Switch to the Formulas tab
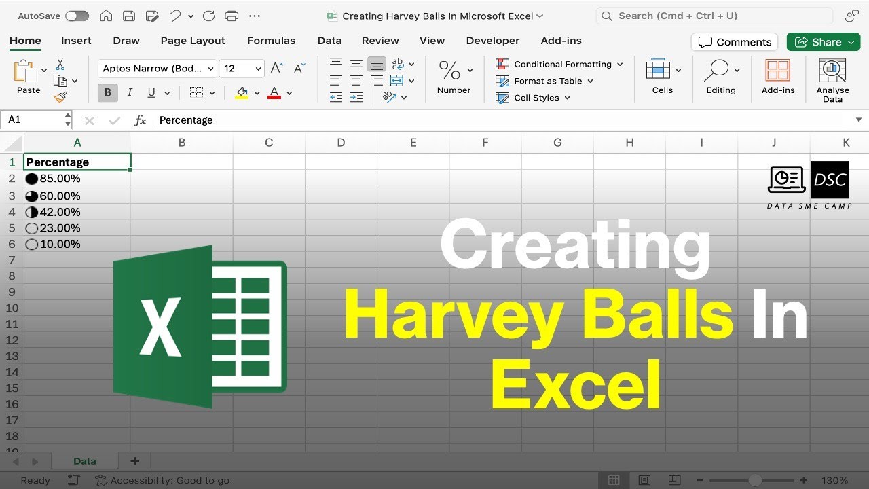 tap(272, 41)
